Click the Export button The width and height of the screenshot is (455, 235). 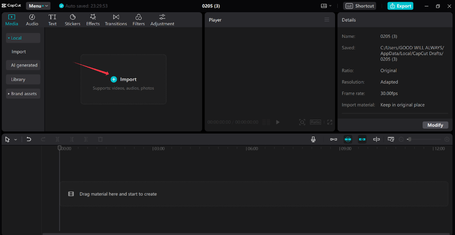(x=400, y=6)
